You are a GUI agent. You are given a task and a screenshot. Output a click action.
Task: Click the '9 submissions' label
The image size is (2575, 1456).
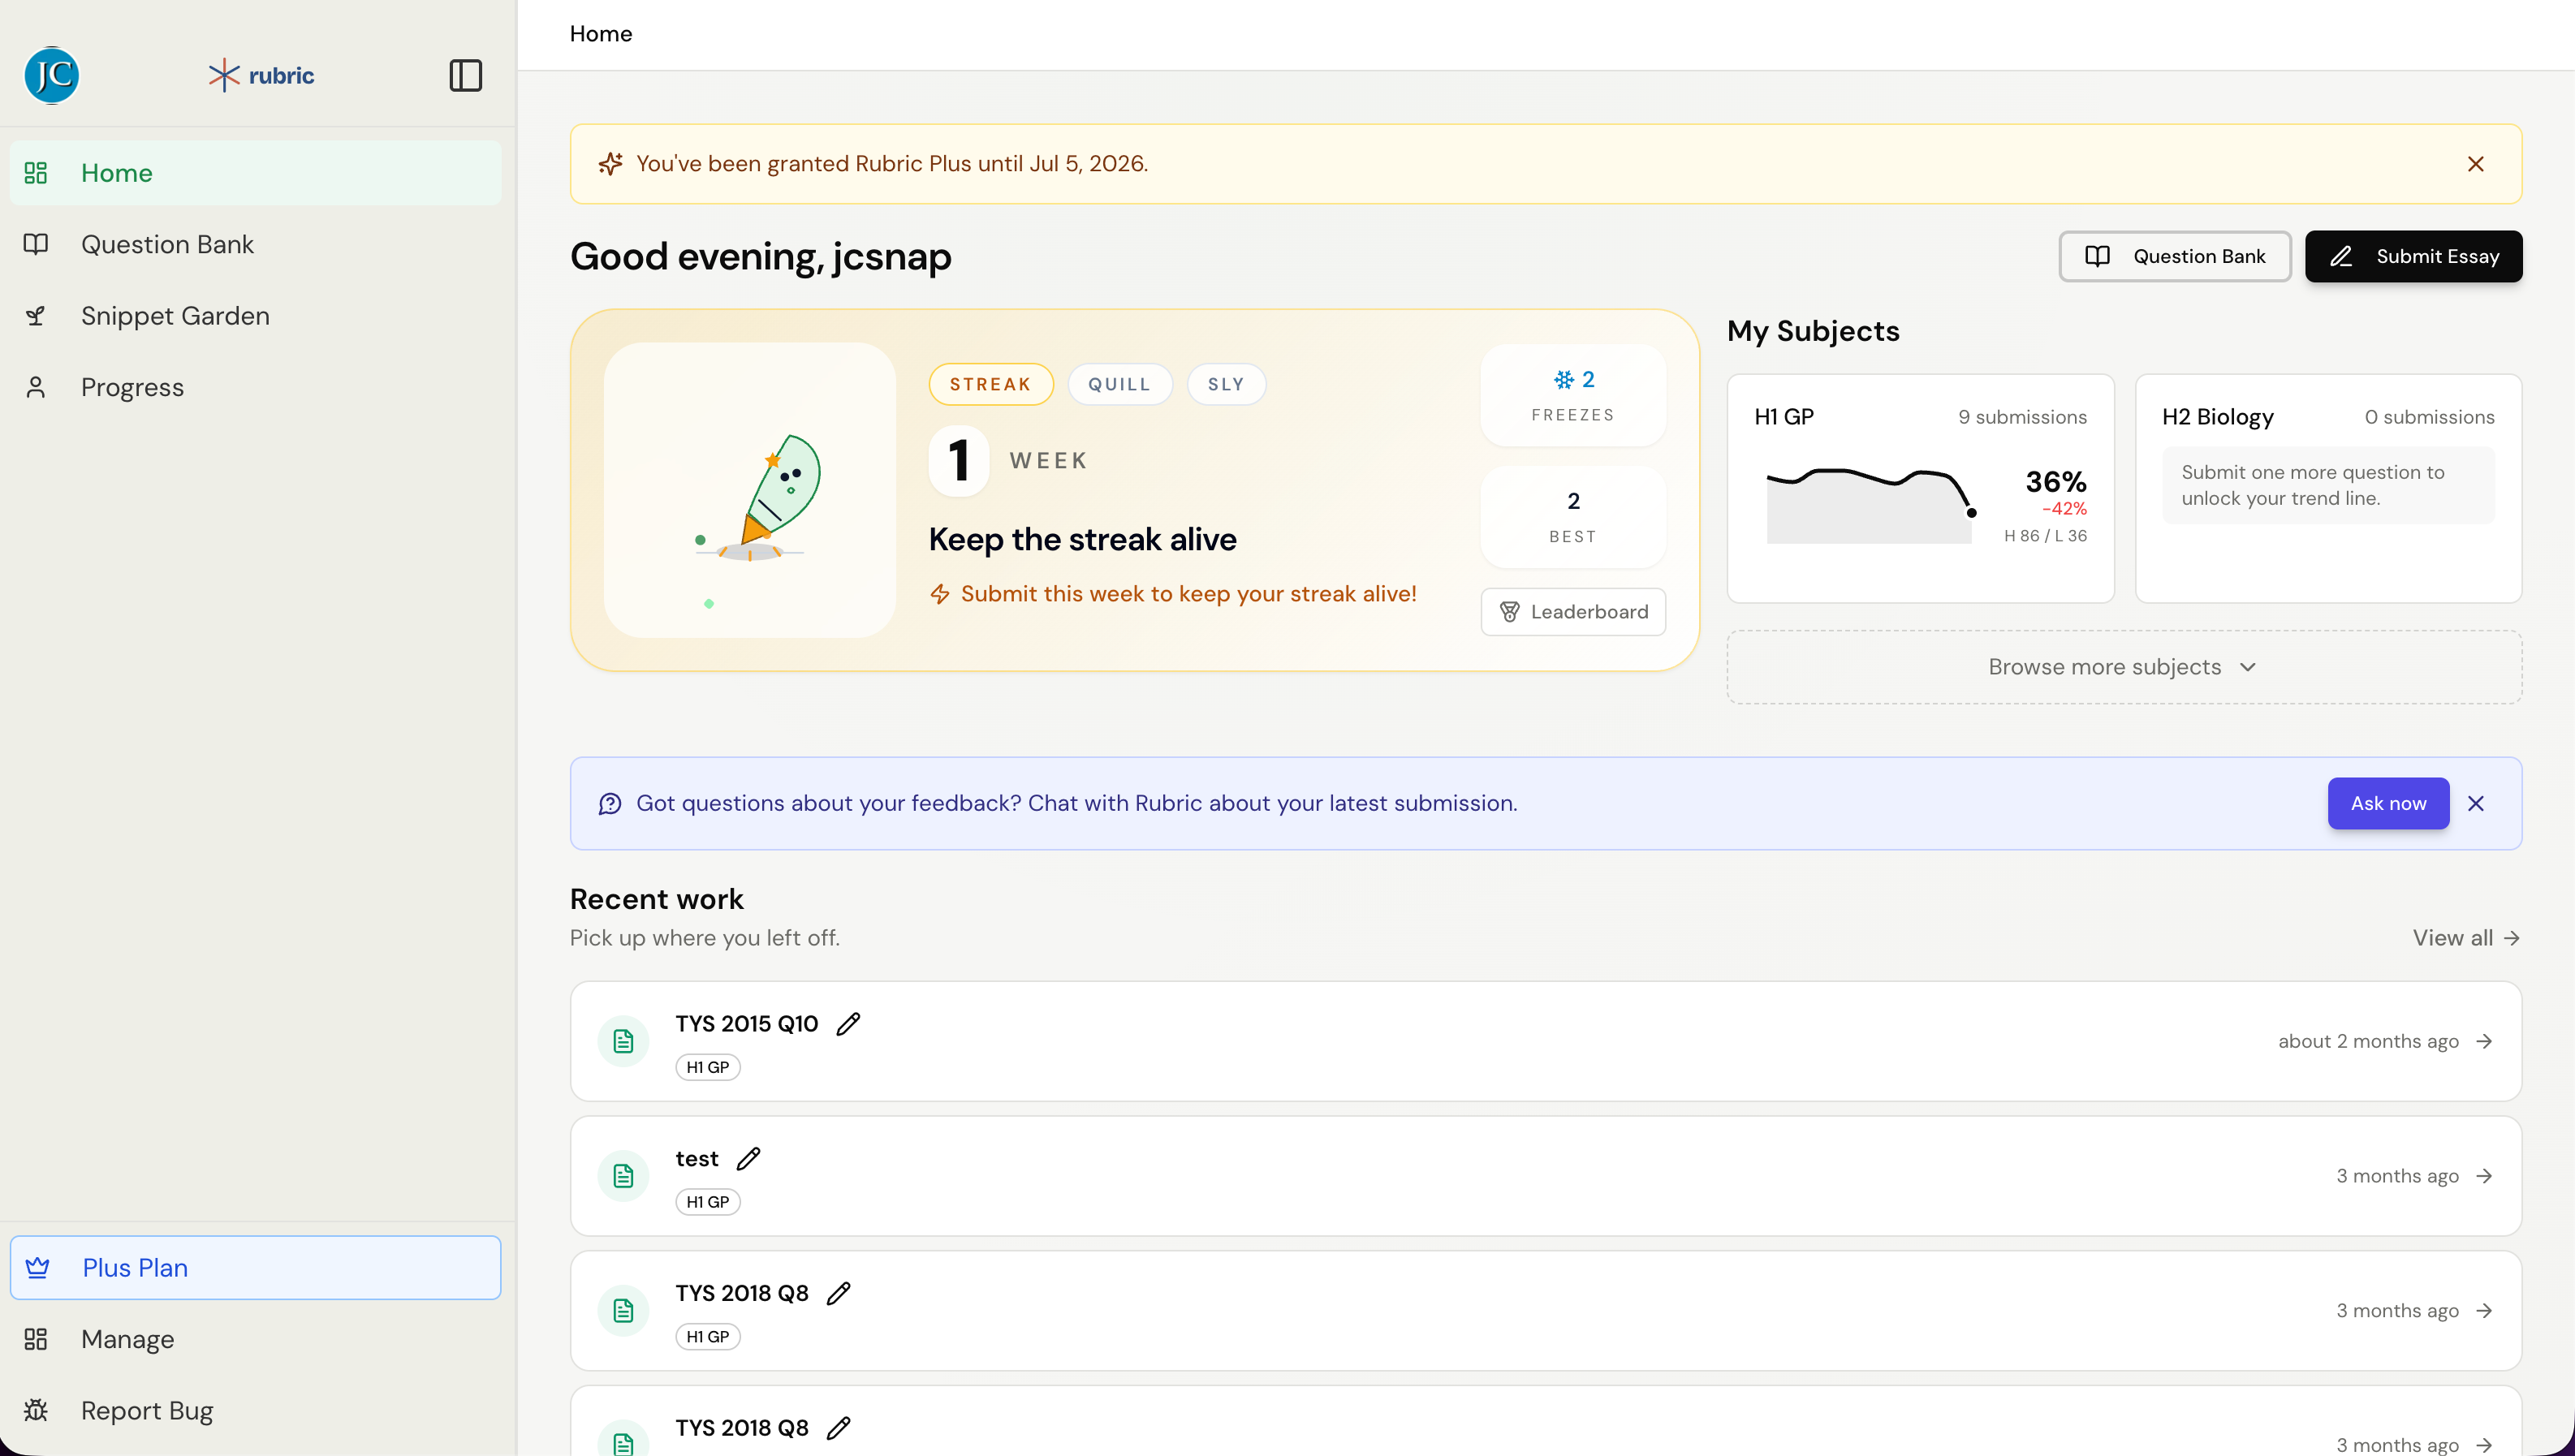(x=2022, y=417)
